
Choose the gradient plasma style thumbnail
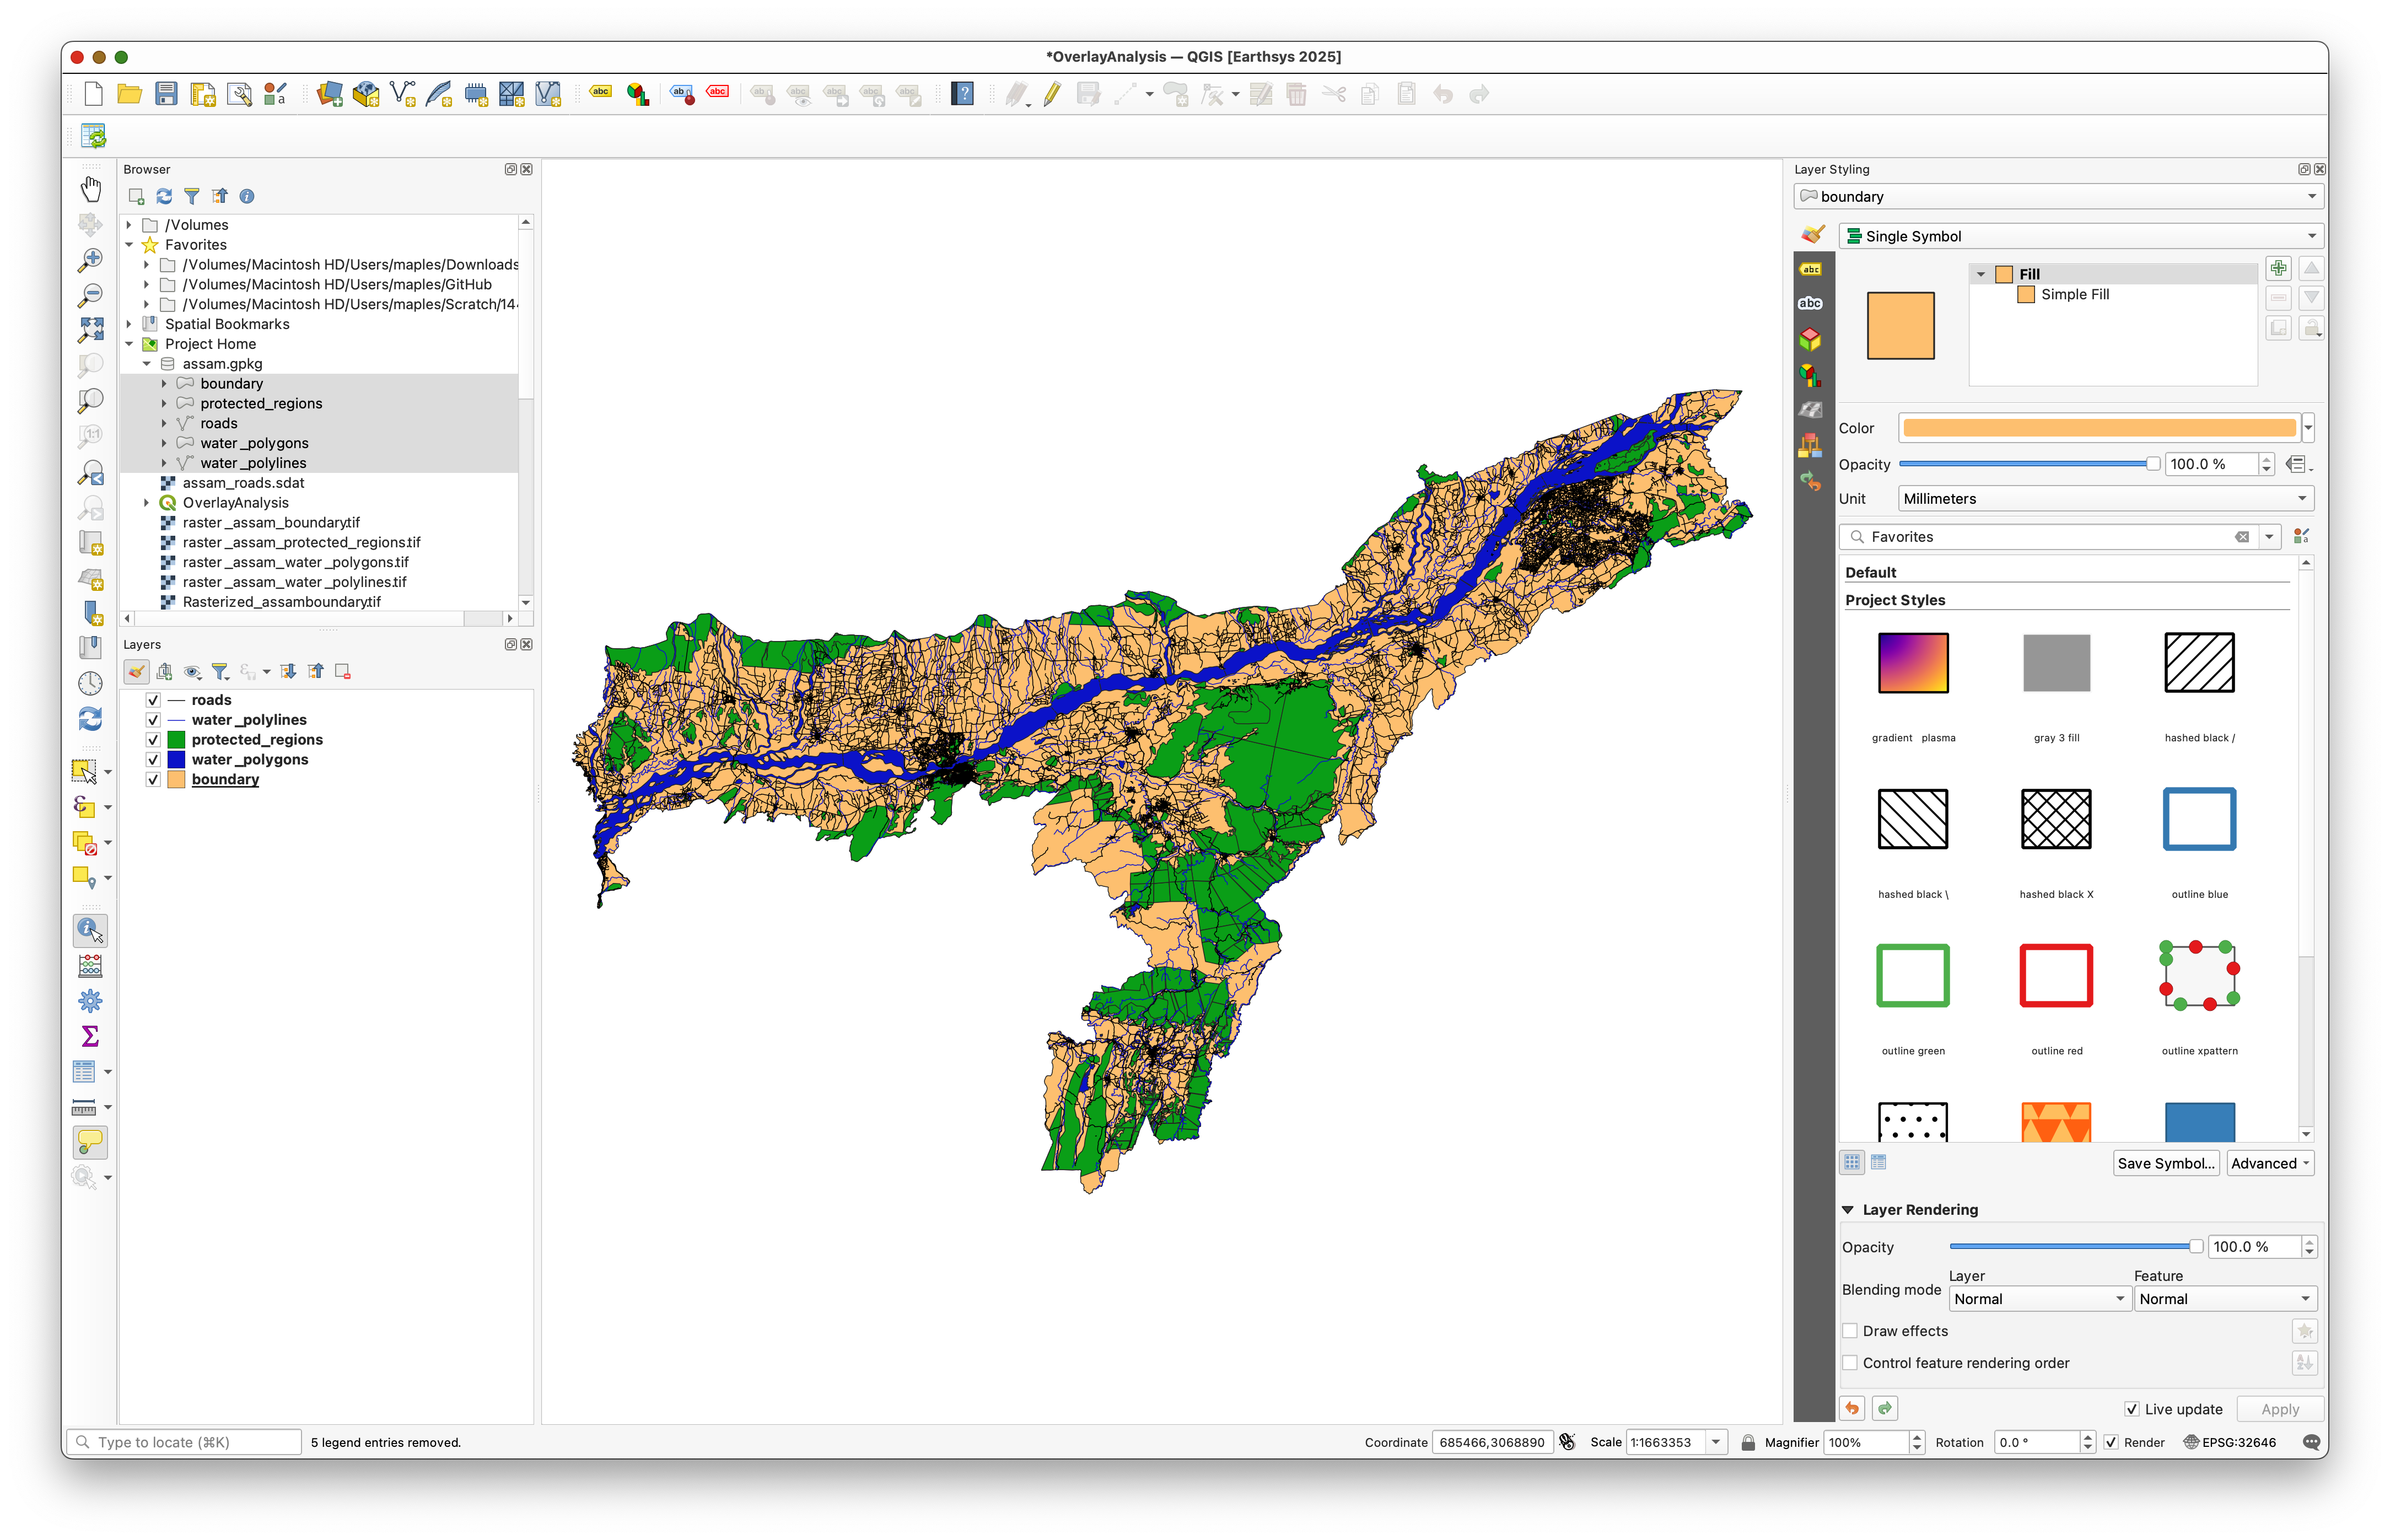pyautogui.click(x=1913, y=663)
